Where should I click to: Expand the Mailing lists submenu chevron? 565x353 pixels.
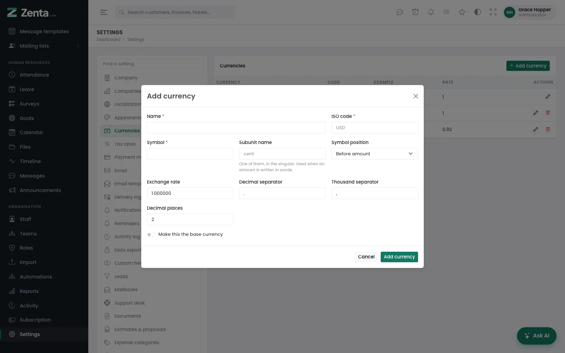click(78, 46)
